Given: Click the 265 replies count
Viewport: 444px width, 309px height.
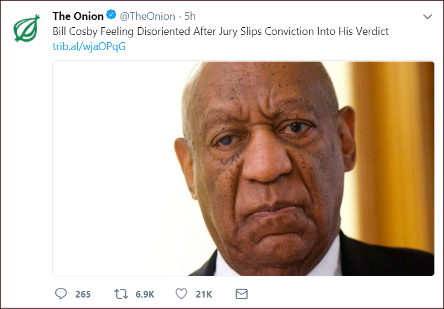Looking at the screenshot, I should click(x=83, y=295).
